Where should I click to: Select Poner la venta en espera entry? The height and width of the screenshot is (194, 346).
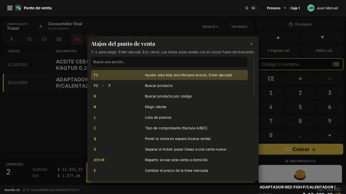pos(169,139)
